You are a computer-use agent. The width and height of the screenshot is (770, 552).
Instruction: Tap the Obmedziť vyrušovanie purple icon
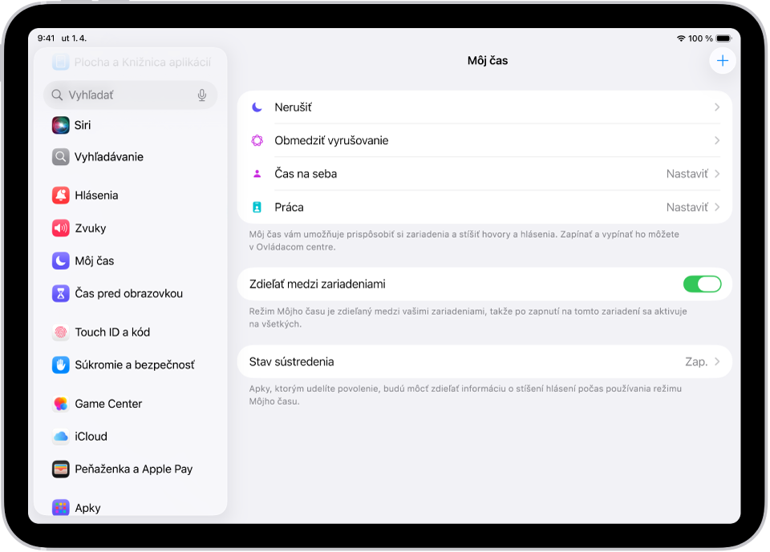[x=257, y=140]
